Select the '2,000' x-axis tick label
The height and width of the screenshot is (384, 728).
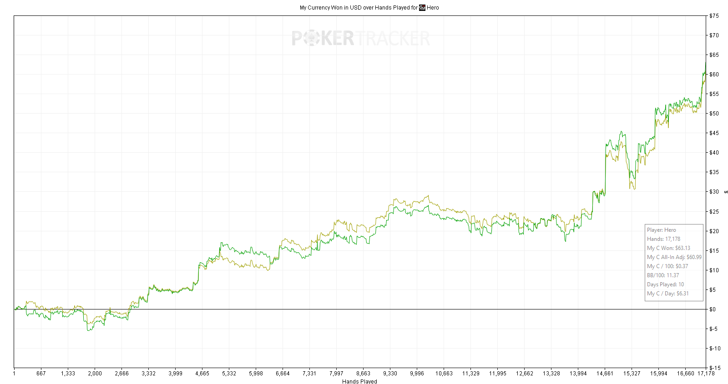(95, 374)
